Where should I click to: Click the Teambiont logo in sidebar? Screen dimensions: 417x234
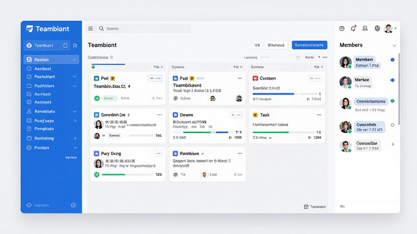coord(48,29)
